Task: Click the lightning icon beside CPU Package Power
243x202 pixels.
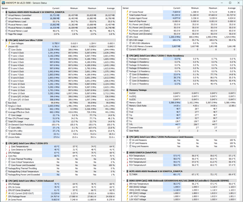Action: pyautogui.click(x=7, y=197)
